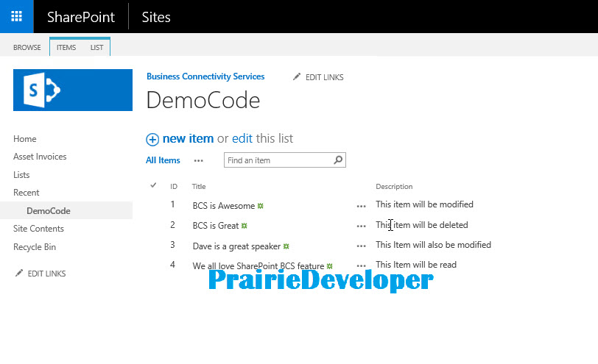Open the ITEMS ribbon tab
598x364 pixels.
pos(66,48)
